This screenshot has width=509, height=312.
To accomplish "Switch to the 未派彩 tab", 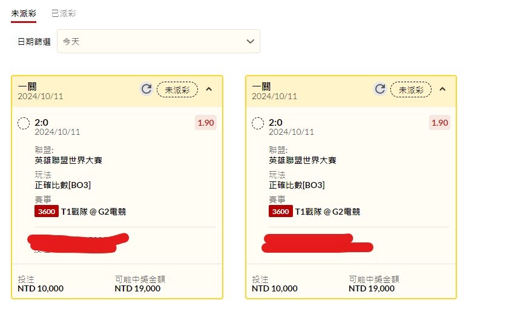I will [23, 13].
